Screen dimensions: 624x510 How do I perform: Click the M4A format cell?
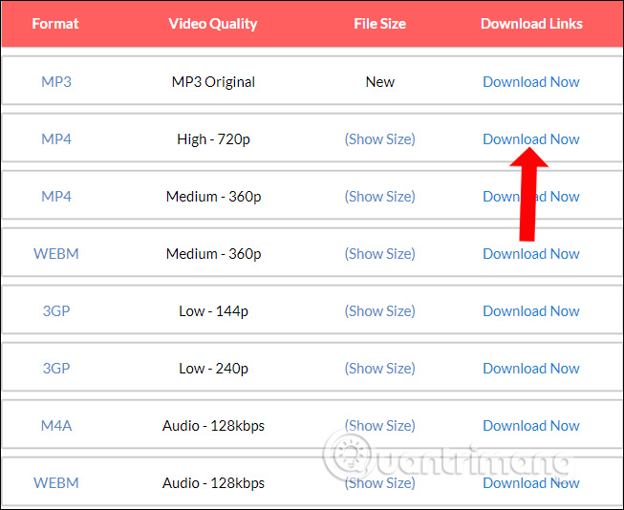[x=56, y=426]
